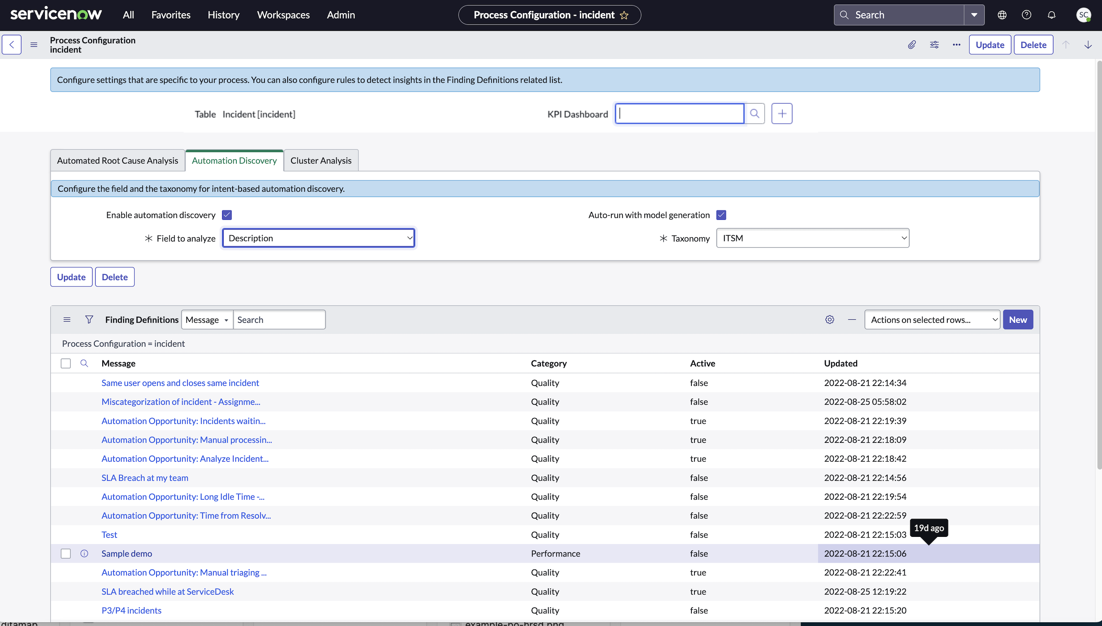Toggle the Finding Definitions filter funnel
The width and height of the screenshot is (1102, 626).
click(89, 319)
